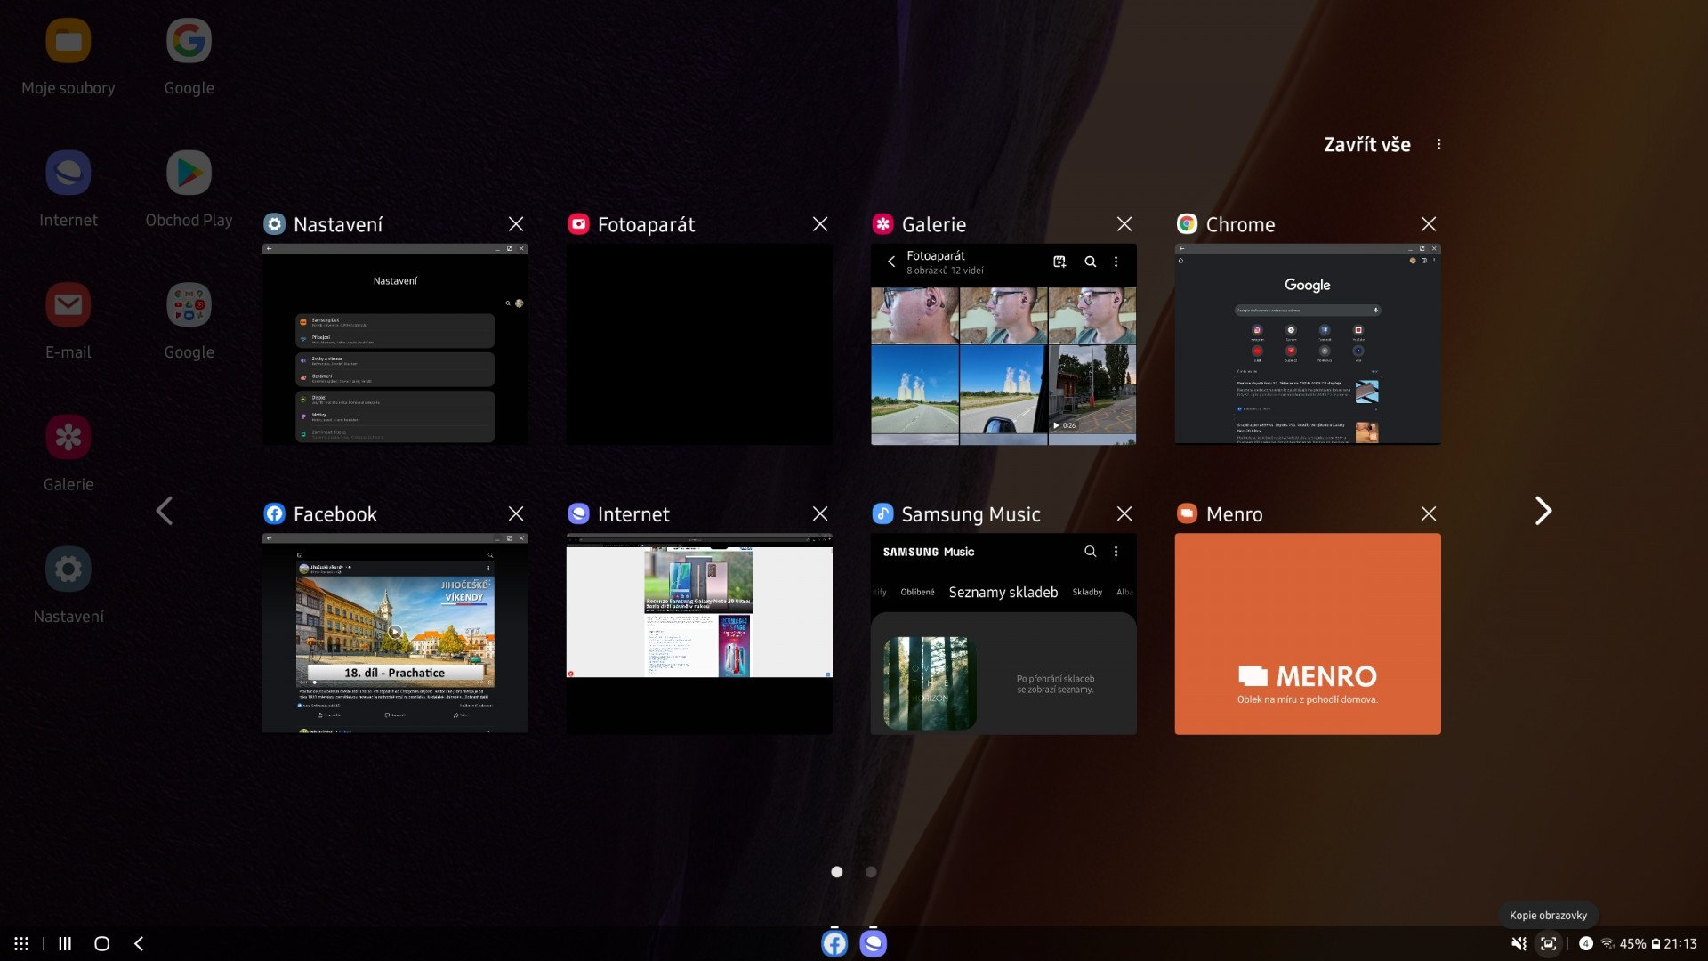The image size is (1708, 961).
Task: Tap the Nastavení card app icon
Action: pos(275,224)
